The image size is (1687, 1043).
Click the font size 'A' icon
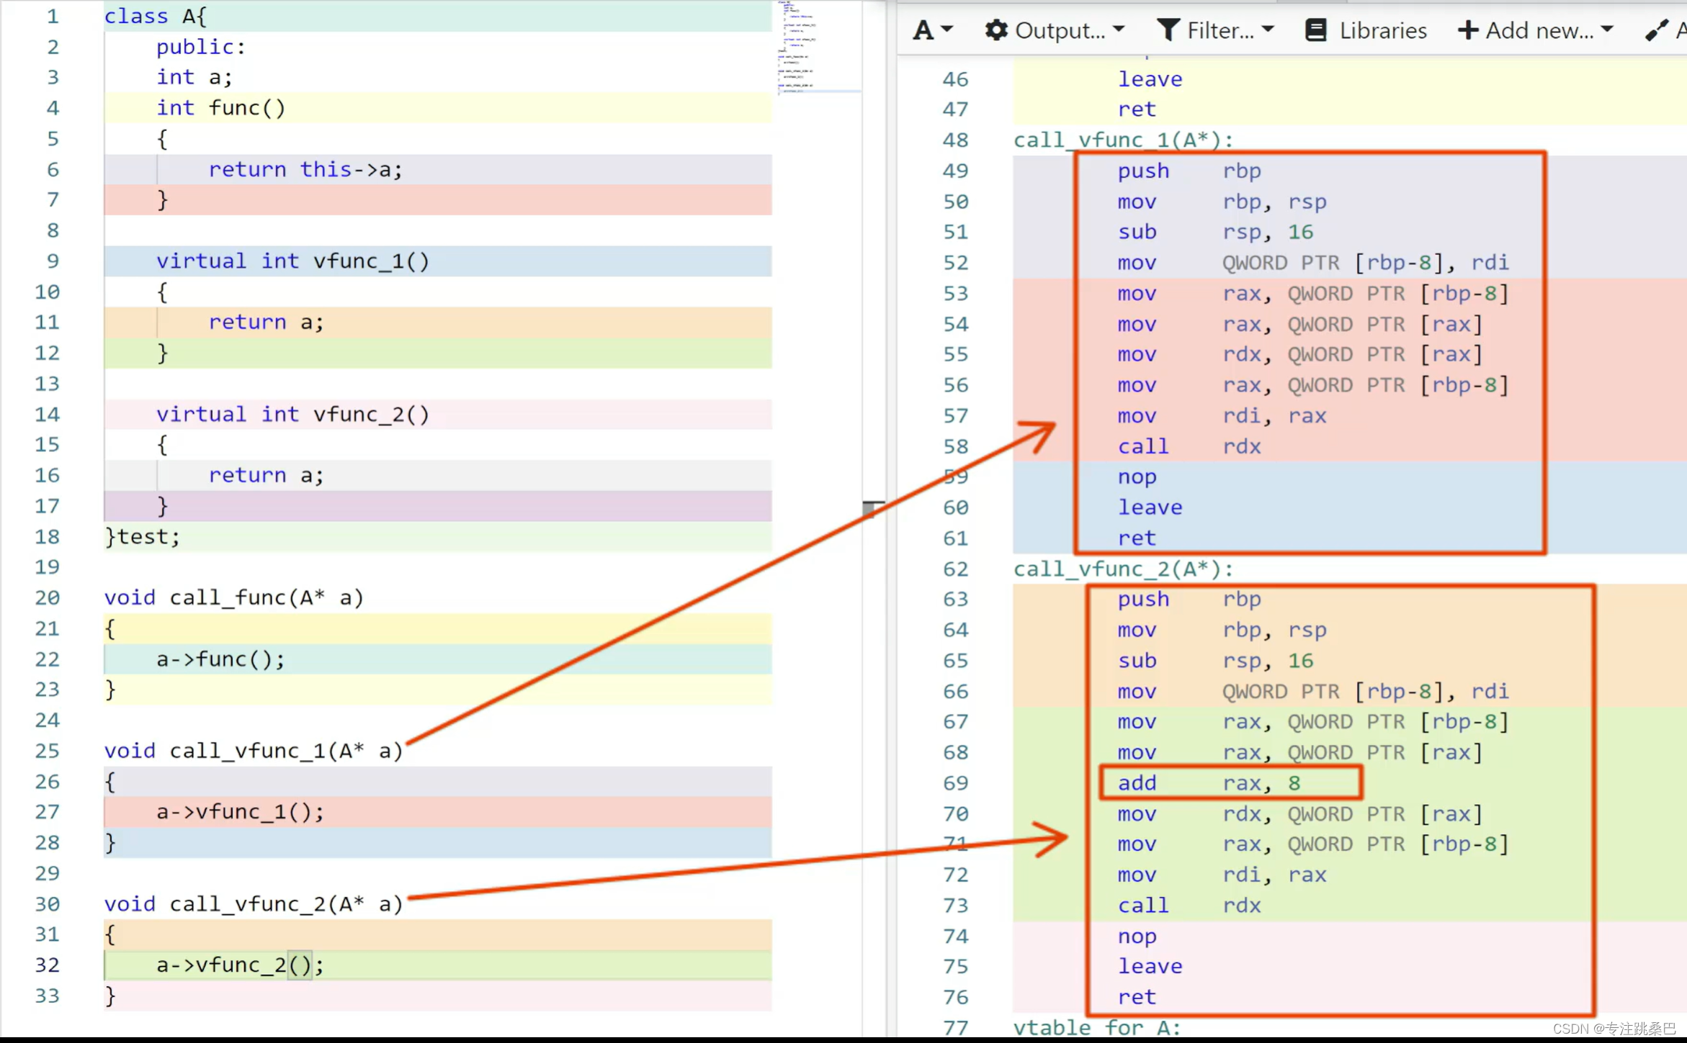923,30
